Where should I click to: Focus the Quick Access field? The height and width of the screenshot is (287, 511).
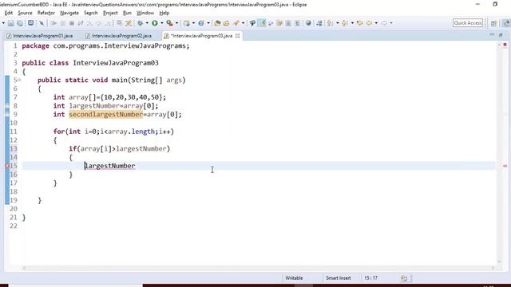click(x=468, y=23)
